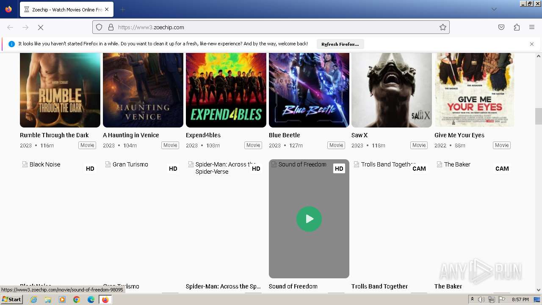
Task: Click the Refresh Firefox button
Action: point(340,44)
